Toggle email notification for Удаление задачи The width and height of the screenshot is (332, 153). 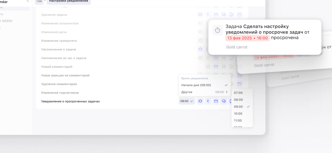(216, 14)
